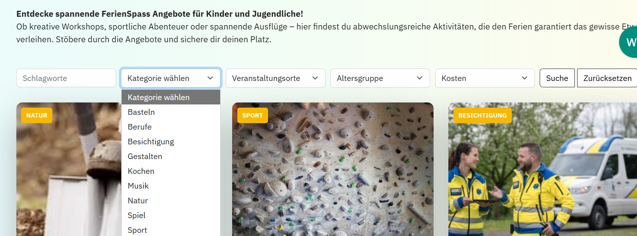The width and height of the screenshot is (637, 236).
Task: Click the Zurücksetzen button
Action: (x=607, y=78)
